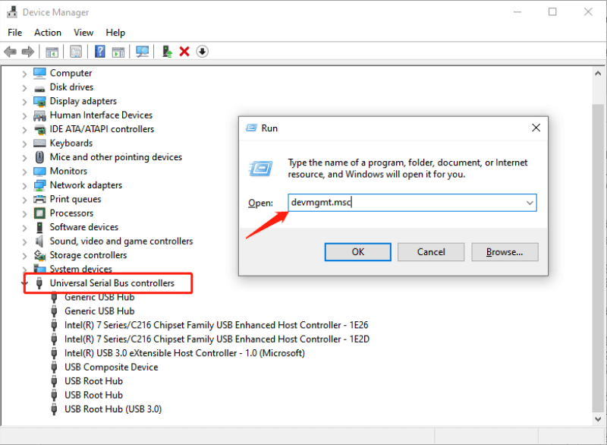Click the Open text field with devmgmt.msc
This screenshot has height=445, width=607.
pyautogui.click(x=412, y=203)
